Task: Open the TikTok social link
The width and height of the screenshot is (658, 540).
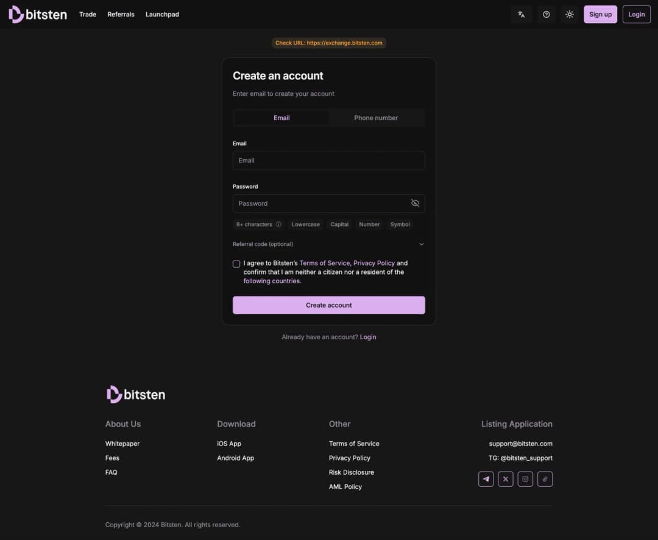Action: pos(545,479)
